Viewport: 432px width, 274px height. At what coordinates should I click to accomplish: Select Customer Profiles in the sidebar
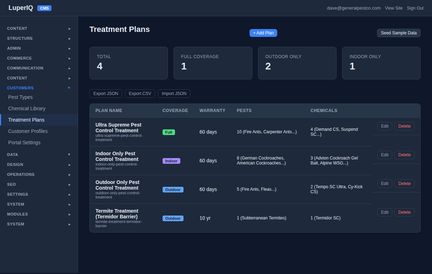coord(28,131)
